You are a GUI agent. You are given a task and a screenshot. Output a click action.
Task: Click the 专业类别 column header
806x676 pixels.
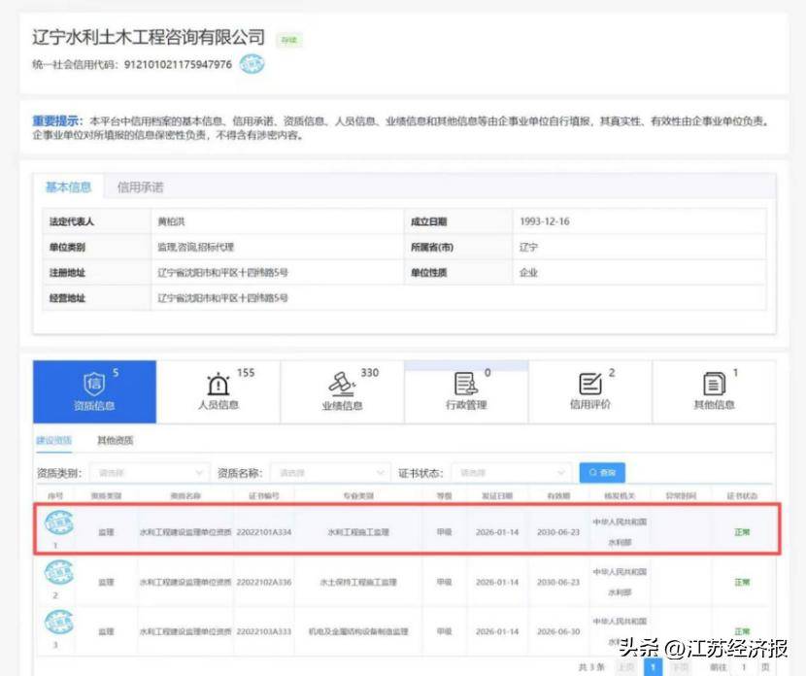358,496
